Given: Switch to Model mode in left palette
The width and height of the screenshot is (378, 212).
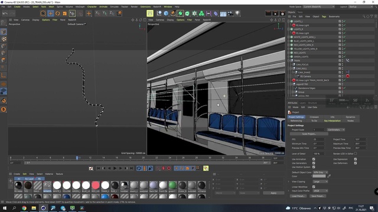Looking at the screenshot, I should [4, 31].
